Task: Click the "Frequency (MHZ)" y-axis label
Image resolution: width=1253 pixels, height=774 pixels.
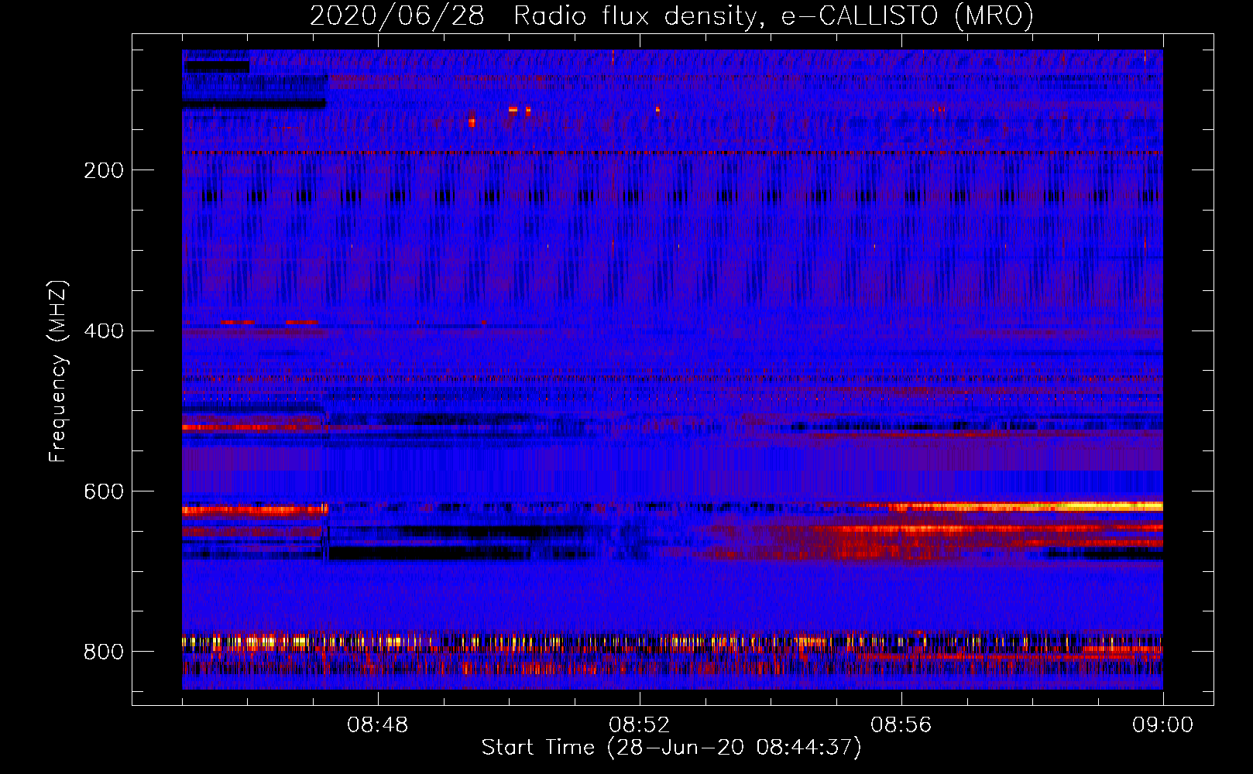Action: 58,371
